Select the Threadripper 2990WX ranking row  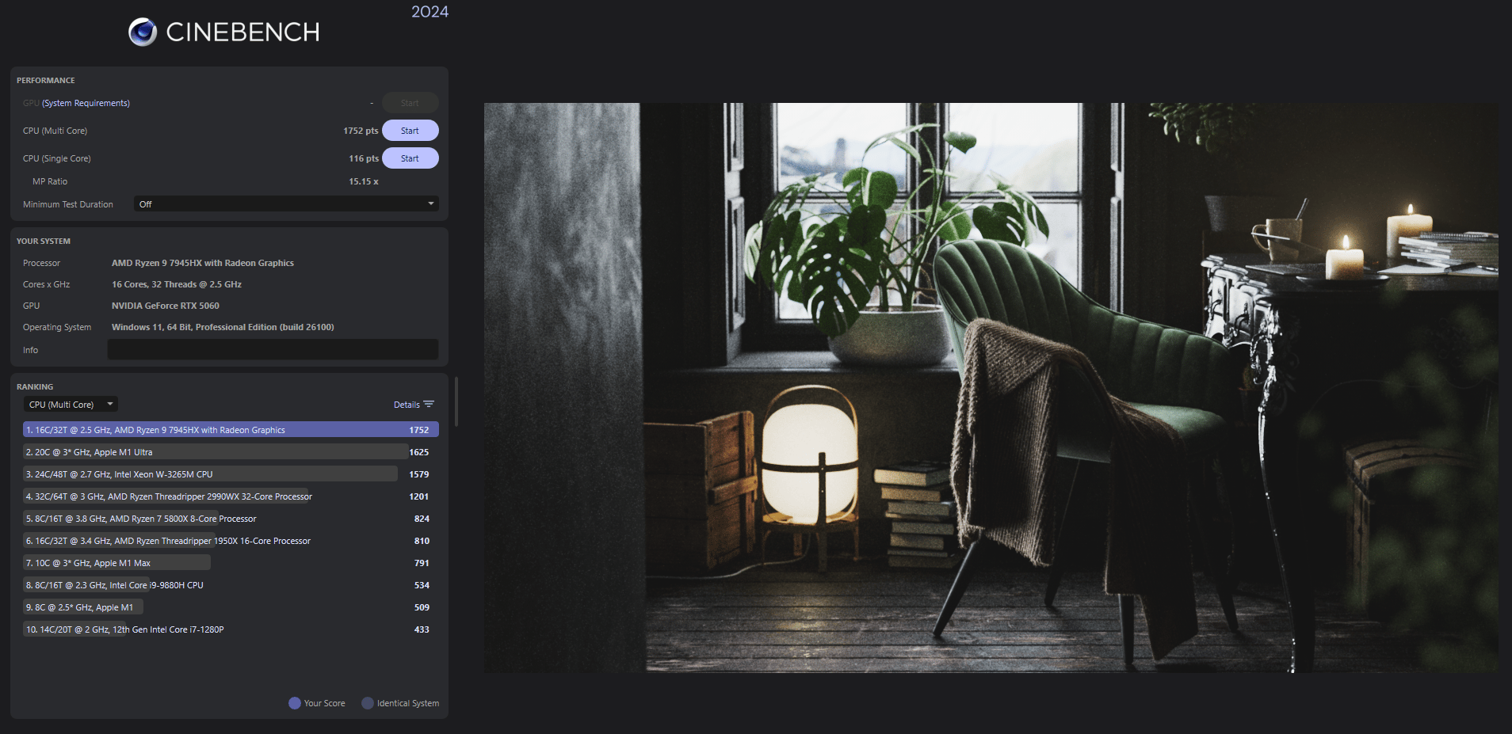coord(231,496)
